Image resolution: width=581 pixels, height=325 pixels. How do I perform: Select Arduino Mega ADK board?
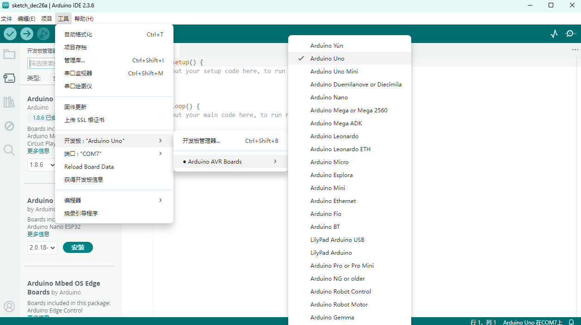pos(350,123)
